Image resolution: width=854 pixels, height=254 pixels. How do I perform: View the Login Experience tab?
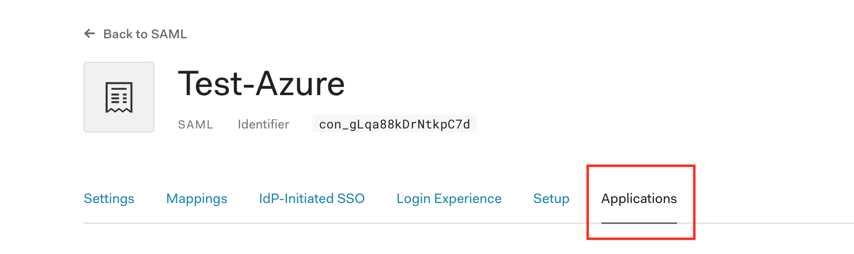(x=449, y=199)
